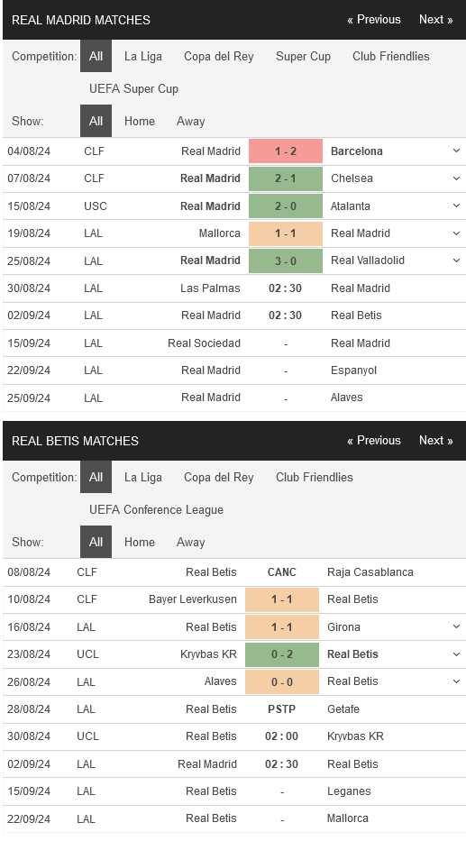The width and height of the screenshot is (466, 841).
Task: Expand the Real Madrid vs Chelsea row chevron
Action: [x=456, y=178]
